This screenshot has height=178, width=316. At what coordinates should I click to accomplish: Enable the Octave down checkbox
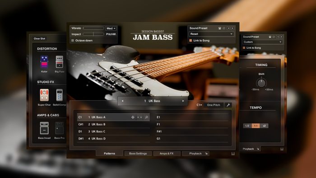[73, 41]
